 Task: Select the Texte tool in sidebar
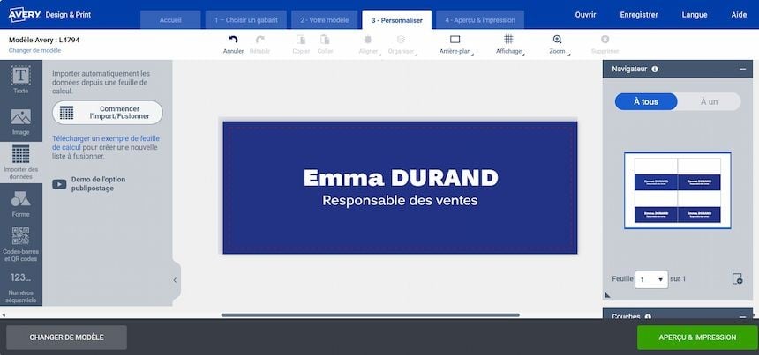pos(21,80)
